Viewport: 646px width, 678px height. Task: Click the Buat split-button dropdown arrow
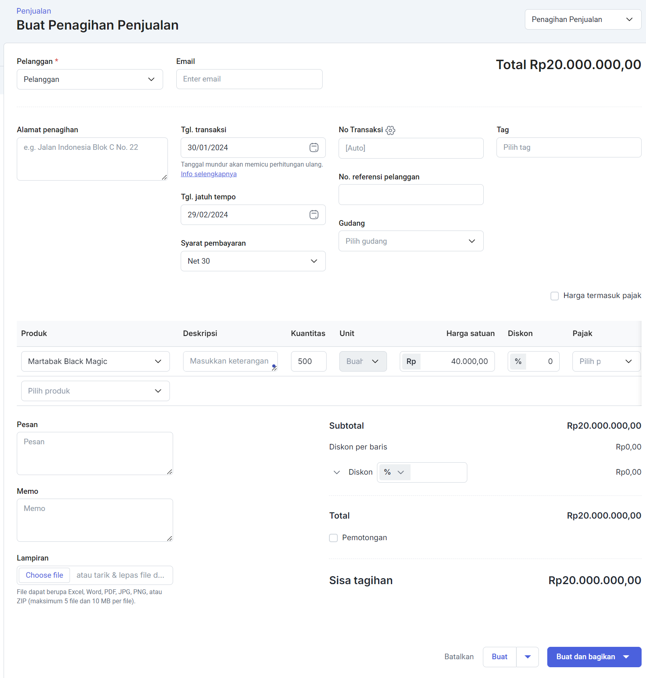[528, 657]
